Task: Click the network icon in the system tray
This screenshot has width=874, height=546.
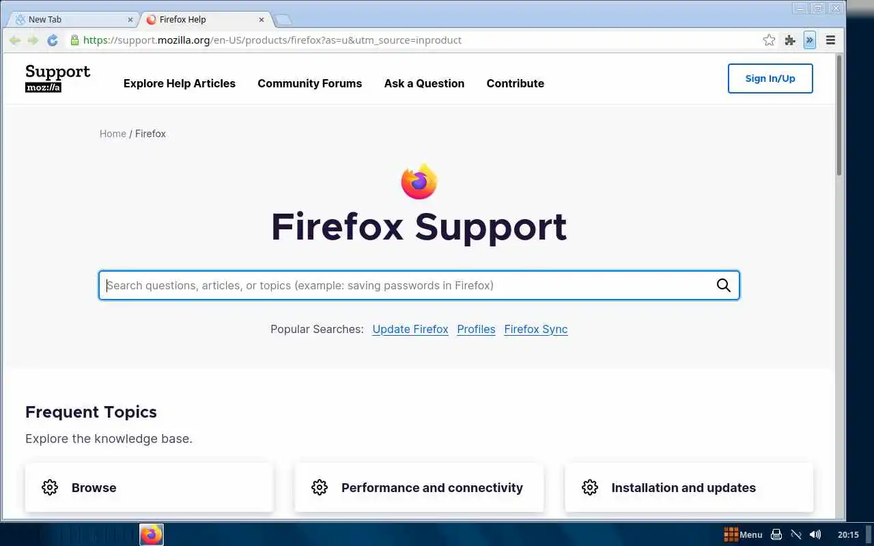Action: coord(795,534)
